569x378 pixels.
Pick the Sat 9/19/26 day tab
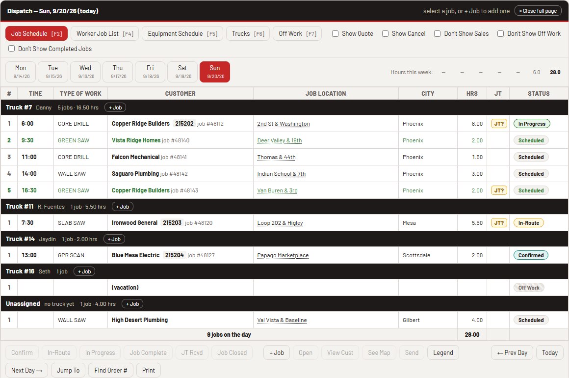point(182,72)
